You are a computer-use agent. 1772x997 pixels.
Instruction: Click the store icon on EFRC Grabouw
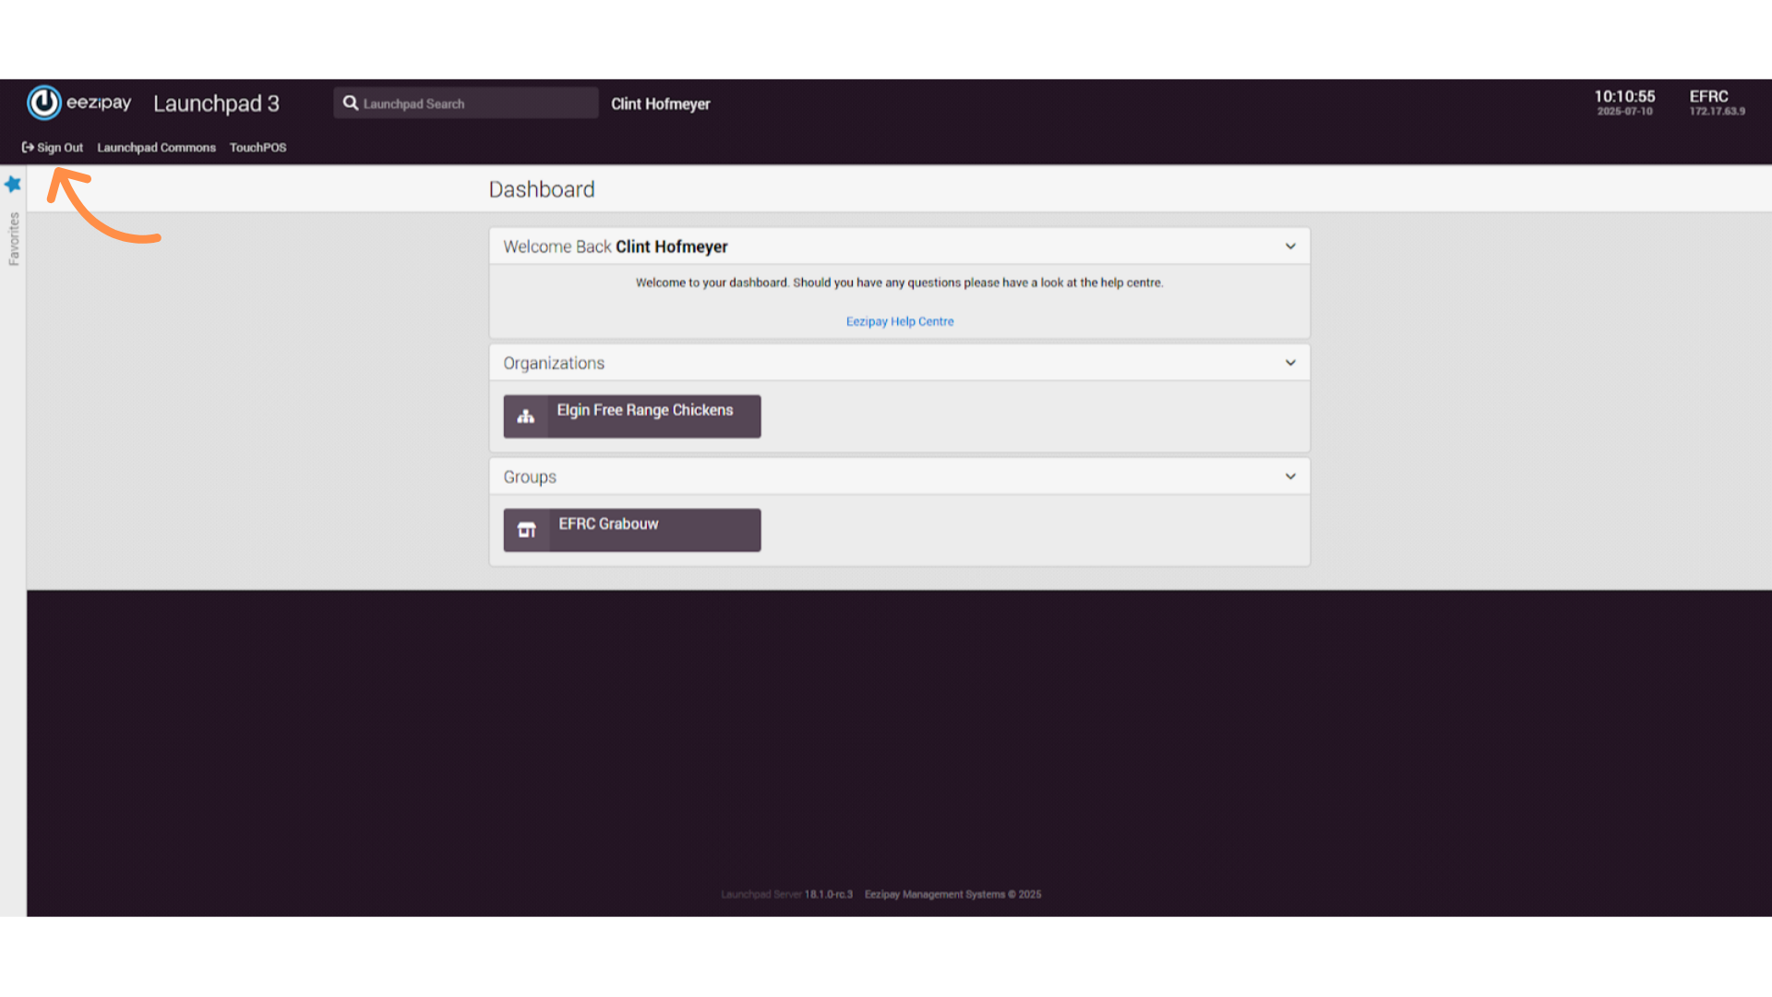(x=527, y=530)
